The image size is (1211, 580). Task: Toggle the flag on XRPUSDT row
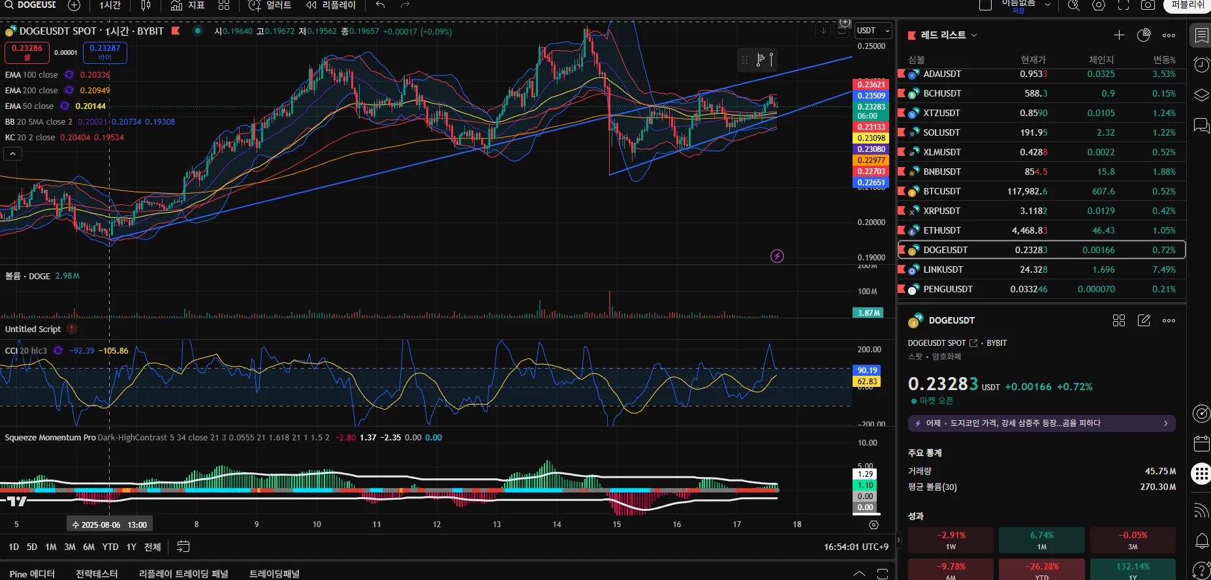902,211
